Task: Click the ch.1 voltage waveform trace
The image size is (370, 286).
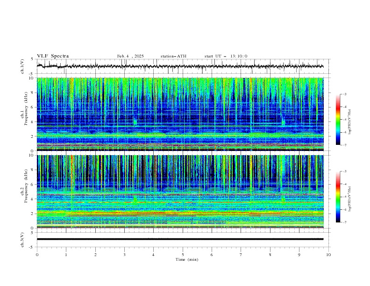Action: click(180, 66)
